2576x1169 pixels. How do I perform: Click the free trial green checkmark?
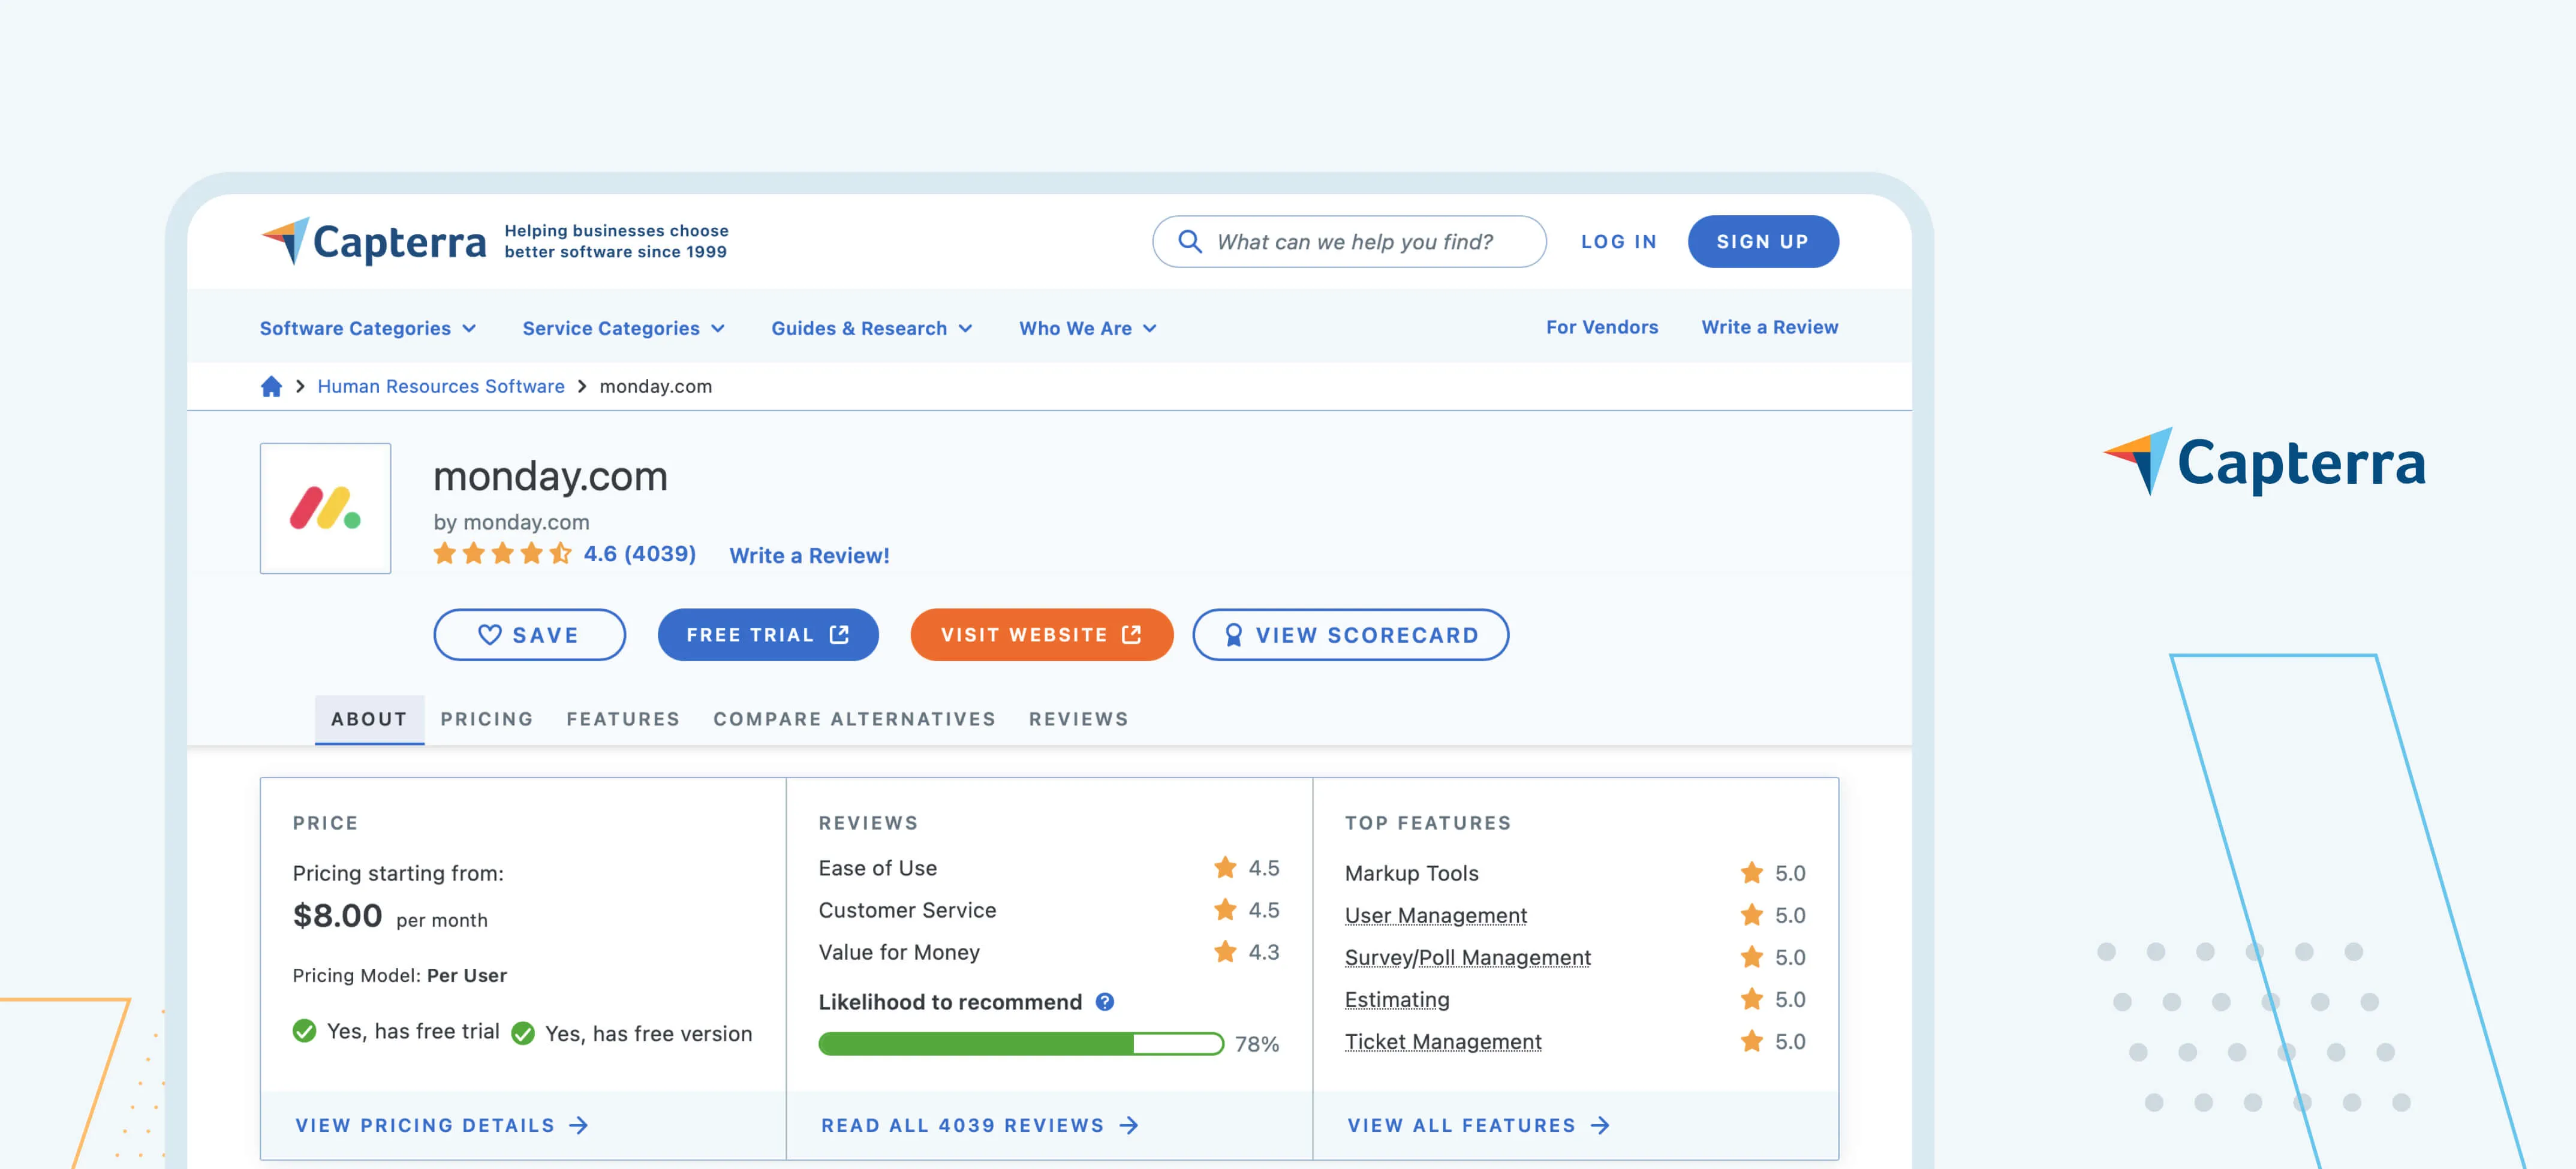tap(304, 1031)
